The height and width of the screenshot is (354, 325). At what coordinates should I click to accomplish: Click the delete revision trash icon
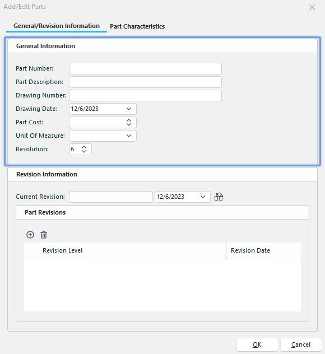[44, 235]
